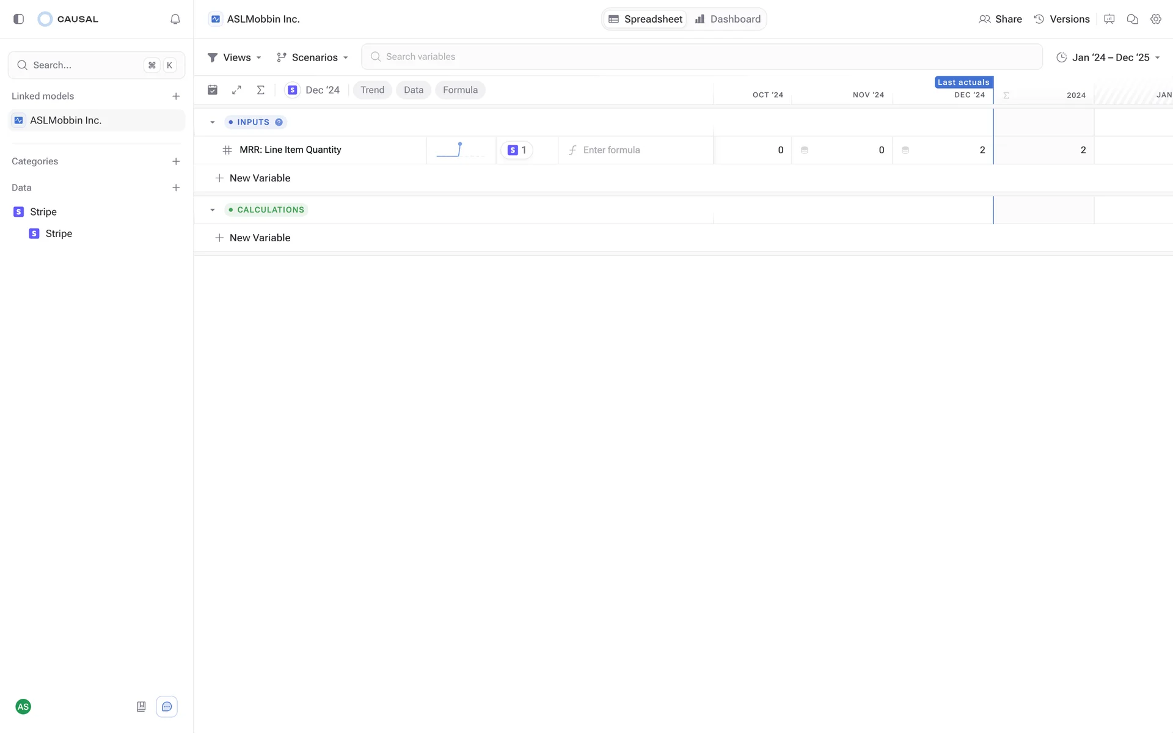The image size is (1173, 733).
Task: Collapse the INPUTS section
Action: point(213,122)
